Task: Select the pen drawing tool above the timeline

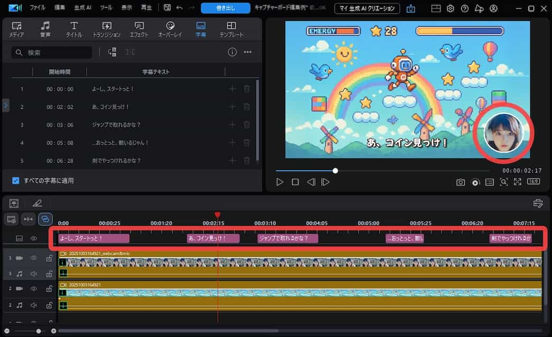Action: [x=37, y=203]
